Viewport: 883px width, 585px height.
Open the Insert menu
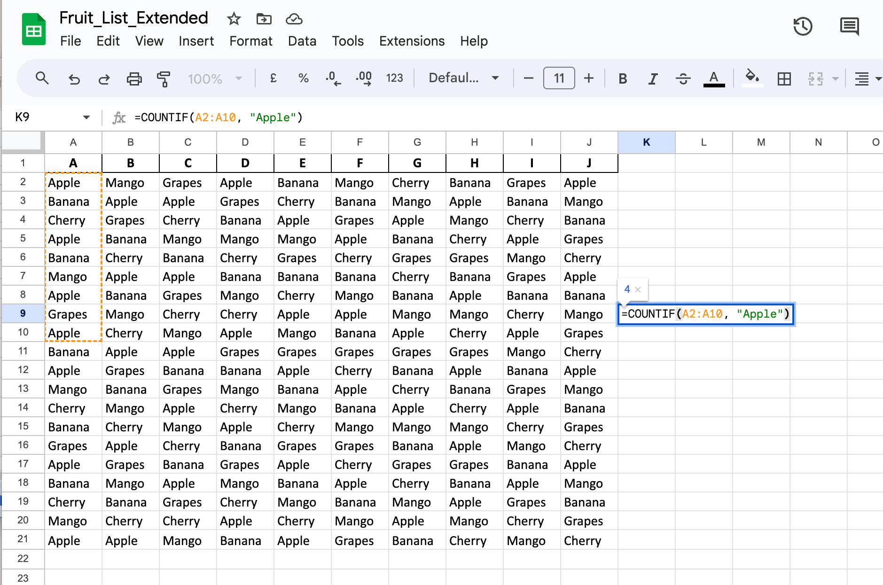196,41
